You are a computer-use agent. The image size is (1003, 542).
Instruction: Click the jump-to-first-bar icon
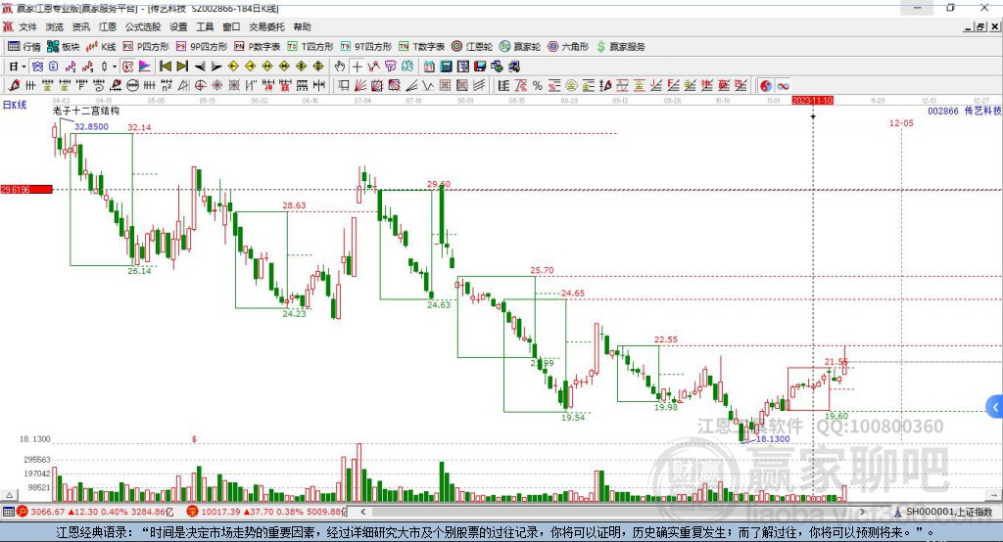coord(165,67)
